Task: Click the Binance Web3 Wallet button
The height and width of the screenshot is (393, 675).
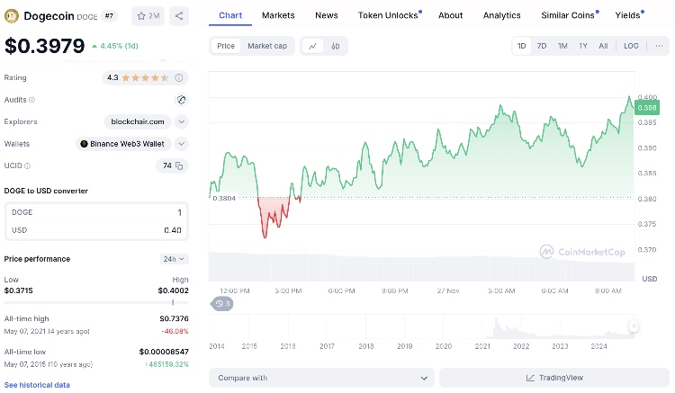Action: click(123, 144)
